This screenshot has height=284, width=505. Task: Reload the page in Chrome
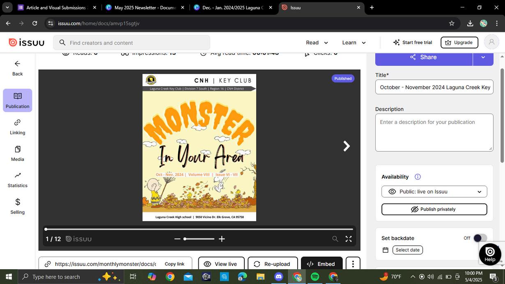pyautogui.click(x=34, y=23)
